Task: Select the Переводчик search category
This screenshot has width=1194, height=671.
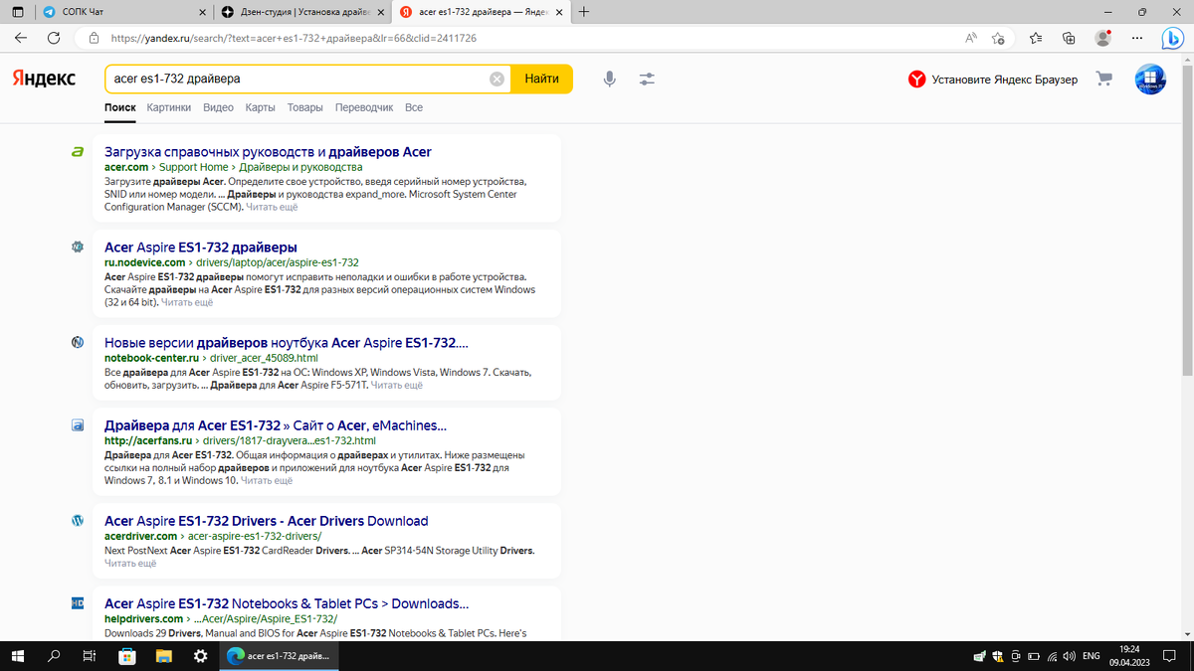Action: [x=364, y=107]
